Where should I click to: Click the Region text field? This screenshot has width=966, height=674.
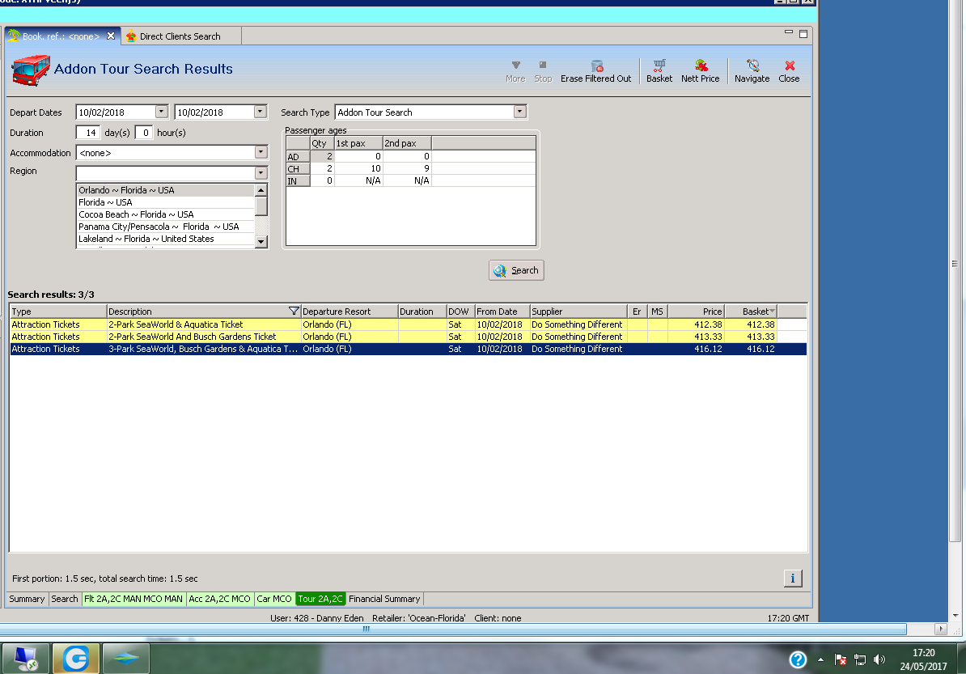(x=165, y=172)
